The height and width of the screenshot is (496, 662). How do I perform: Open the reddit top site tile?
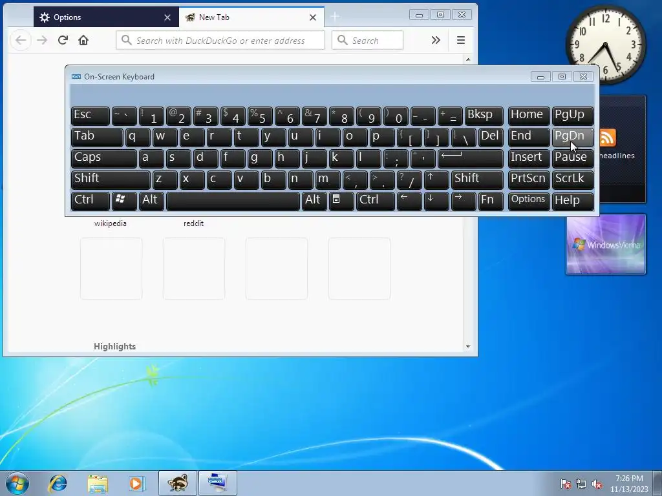(x=193, y=223)
